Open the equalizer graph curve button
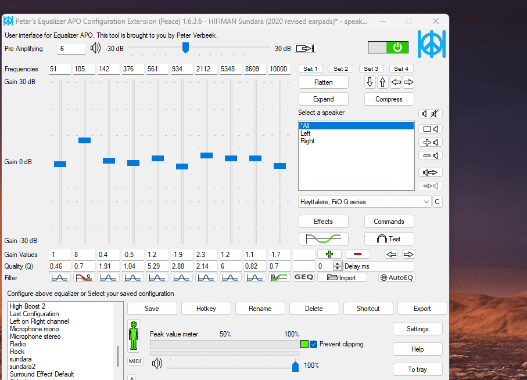The image size is (527, 380). 323,238
